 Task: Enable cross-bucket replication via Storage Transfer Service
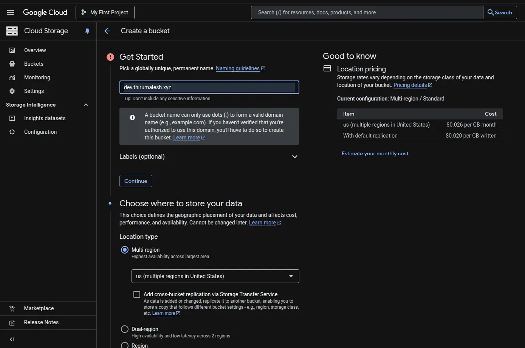(136, 294)
